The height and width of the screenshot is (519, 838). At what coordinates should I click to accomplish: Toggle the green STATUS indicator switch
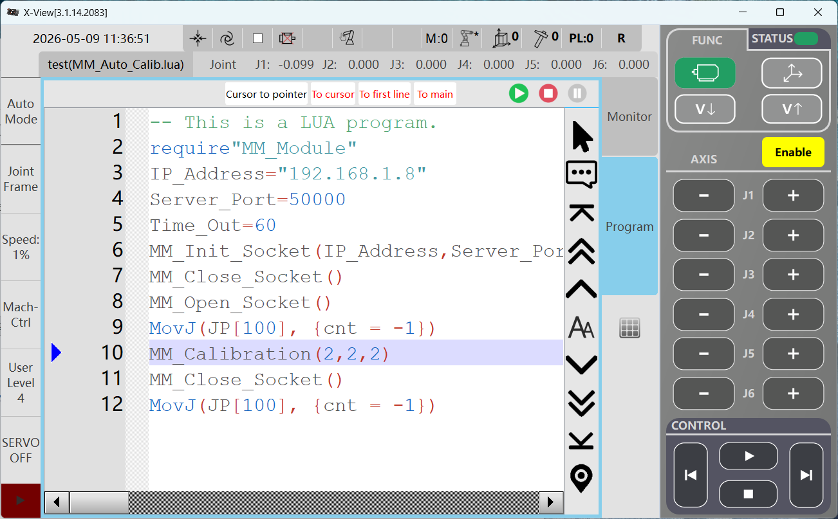pyautogui.click(x=806, y=39)
